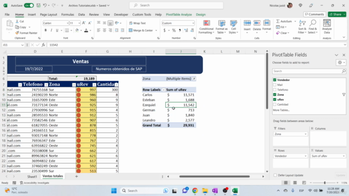Open Find & Select menu

tap(312, 27)
